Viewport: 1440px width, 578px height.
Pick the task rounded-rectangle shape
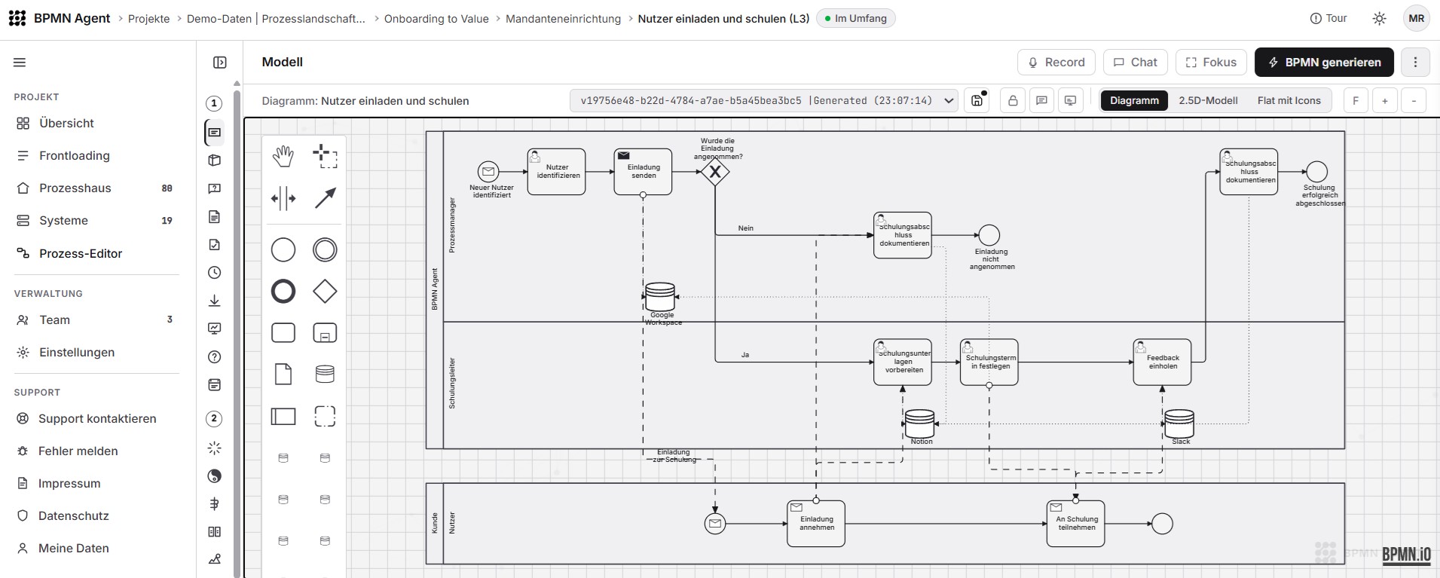click(283, 333)
